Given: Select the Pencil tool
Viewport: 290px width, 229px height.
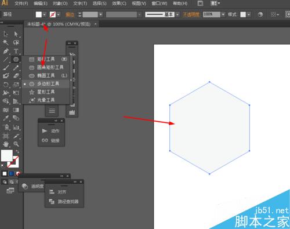Looking at the screenshot, I should (16, 68).
